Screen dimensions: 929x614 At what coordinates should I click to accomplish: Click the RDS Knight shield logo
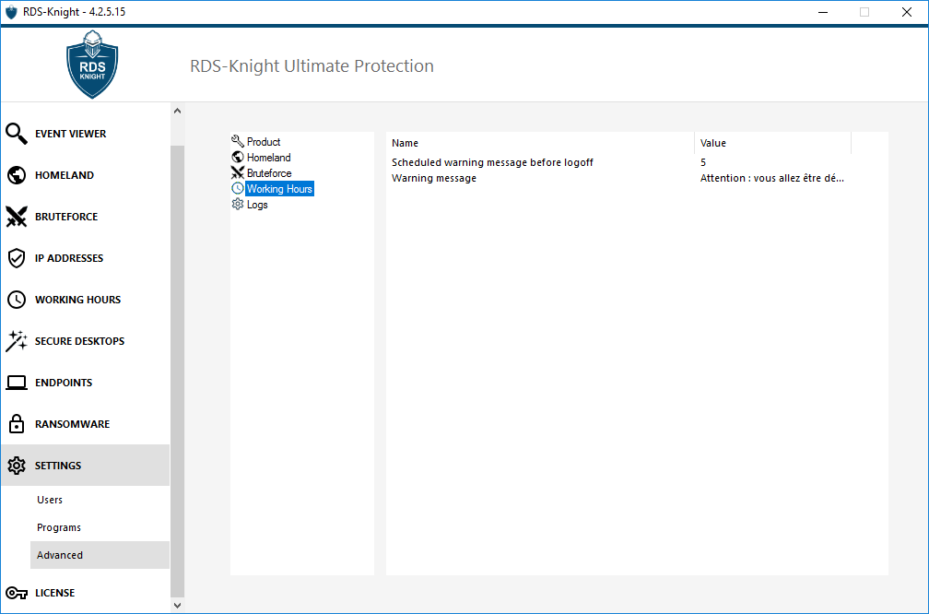point(92,65)
